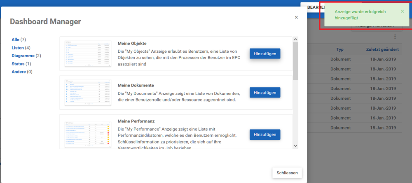Sort by Zuletzt geändert column header
This screenshot has width=412, height=183.
click(382, 49)
